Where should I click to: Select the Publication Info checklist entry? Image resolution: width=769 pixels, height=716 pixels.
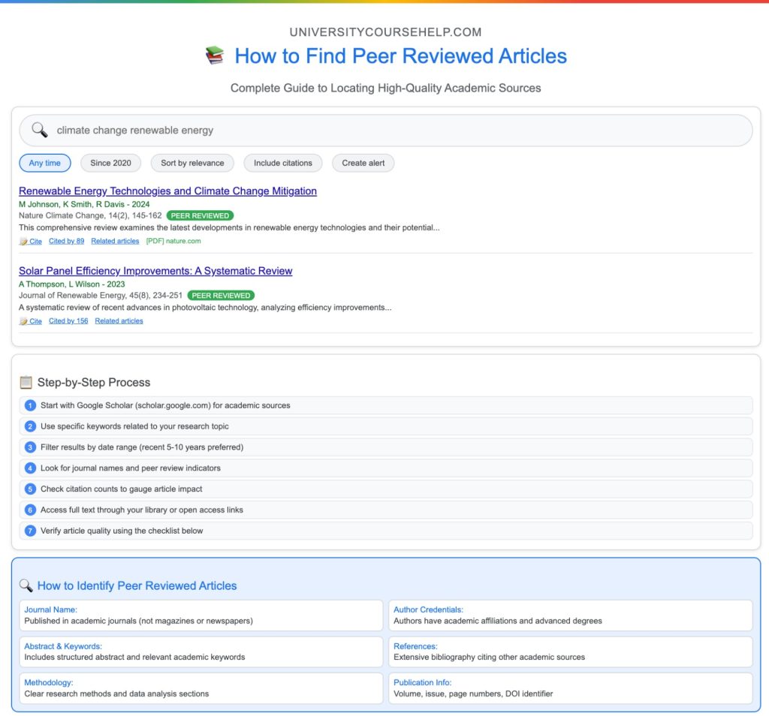coord(569,687)
